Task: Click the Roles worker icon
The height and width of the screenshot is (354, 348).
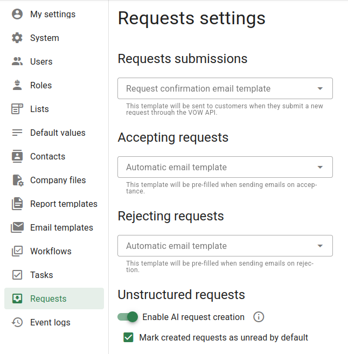Action: tap(17, 85)
